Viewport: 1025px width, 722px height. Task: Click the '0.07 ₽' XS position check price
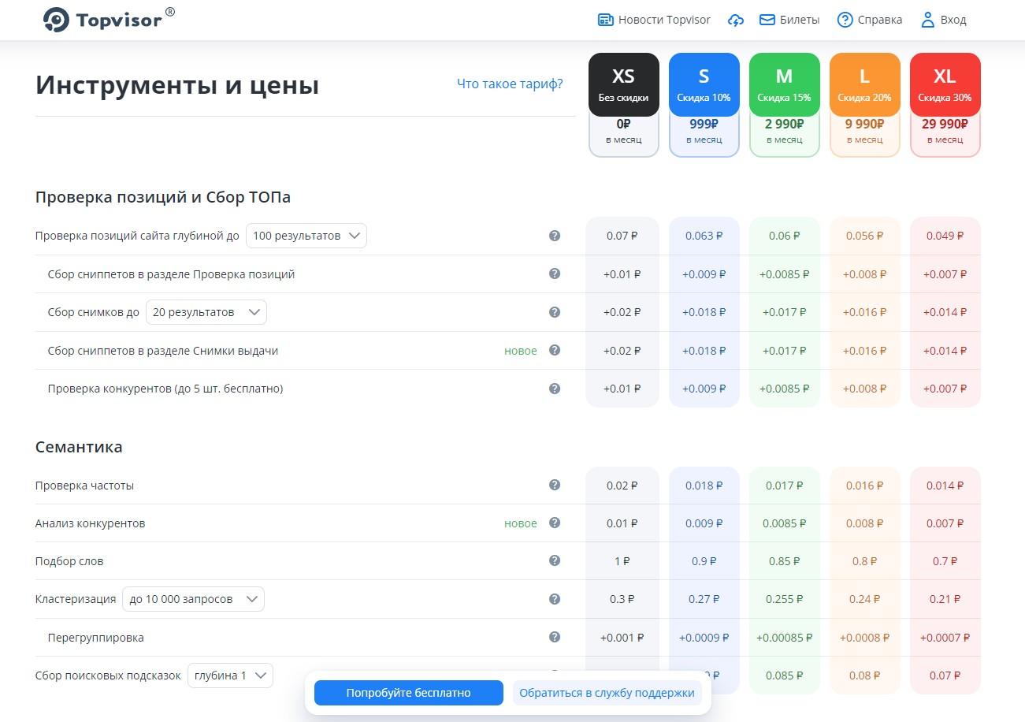coord(622,236)
